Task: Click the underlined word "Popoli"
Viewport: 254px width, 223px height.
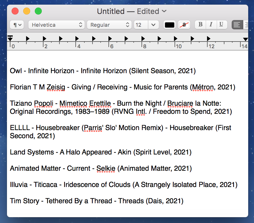Action: click(x=43, y=103)
